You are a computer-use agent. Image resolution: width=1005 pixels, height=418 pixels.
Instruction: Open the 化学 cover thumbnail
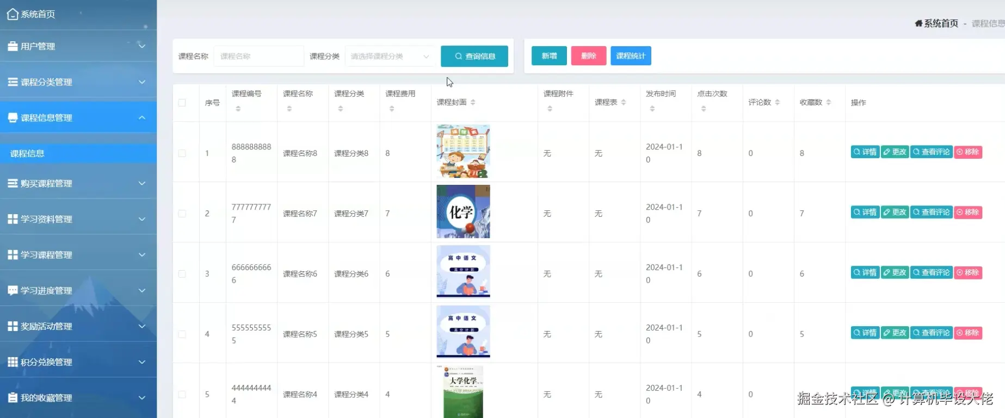(x=463, y=211)
